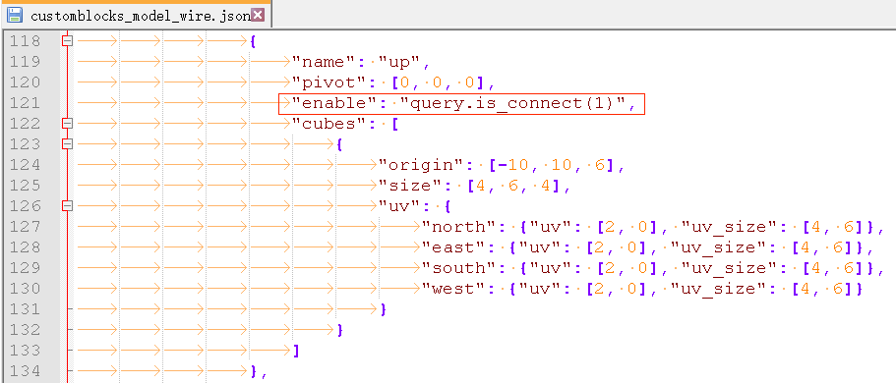Click the save disk icon on file tab
The height and width of the screenshot is (383, 896).
pyautogui.click(x=15, y=15)
